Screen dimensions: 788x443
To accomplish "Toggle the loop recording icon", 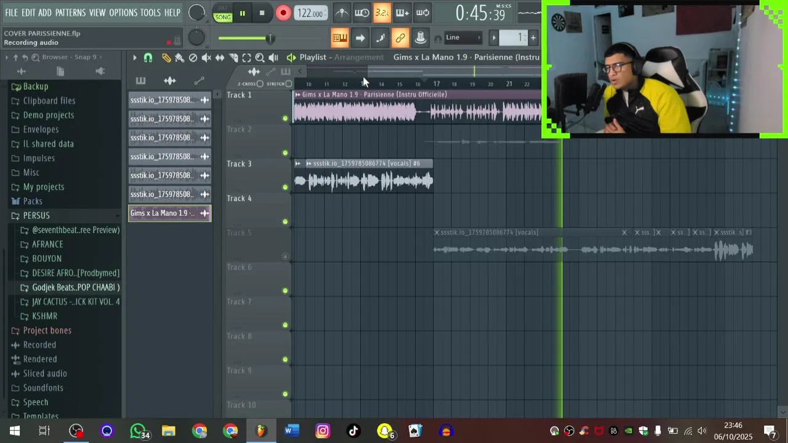I will tap(422, 13).
